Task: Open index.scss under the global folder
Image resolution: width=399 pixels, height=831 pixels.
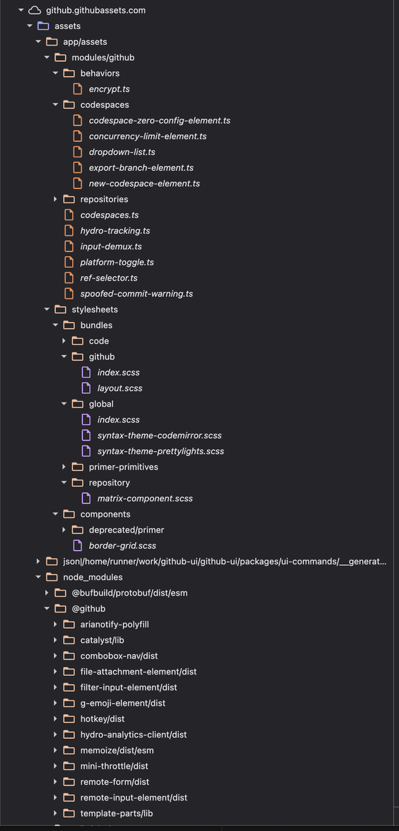Action: coord(118,420)
